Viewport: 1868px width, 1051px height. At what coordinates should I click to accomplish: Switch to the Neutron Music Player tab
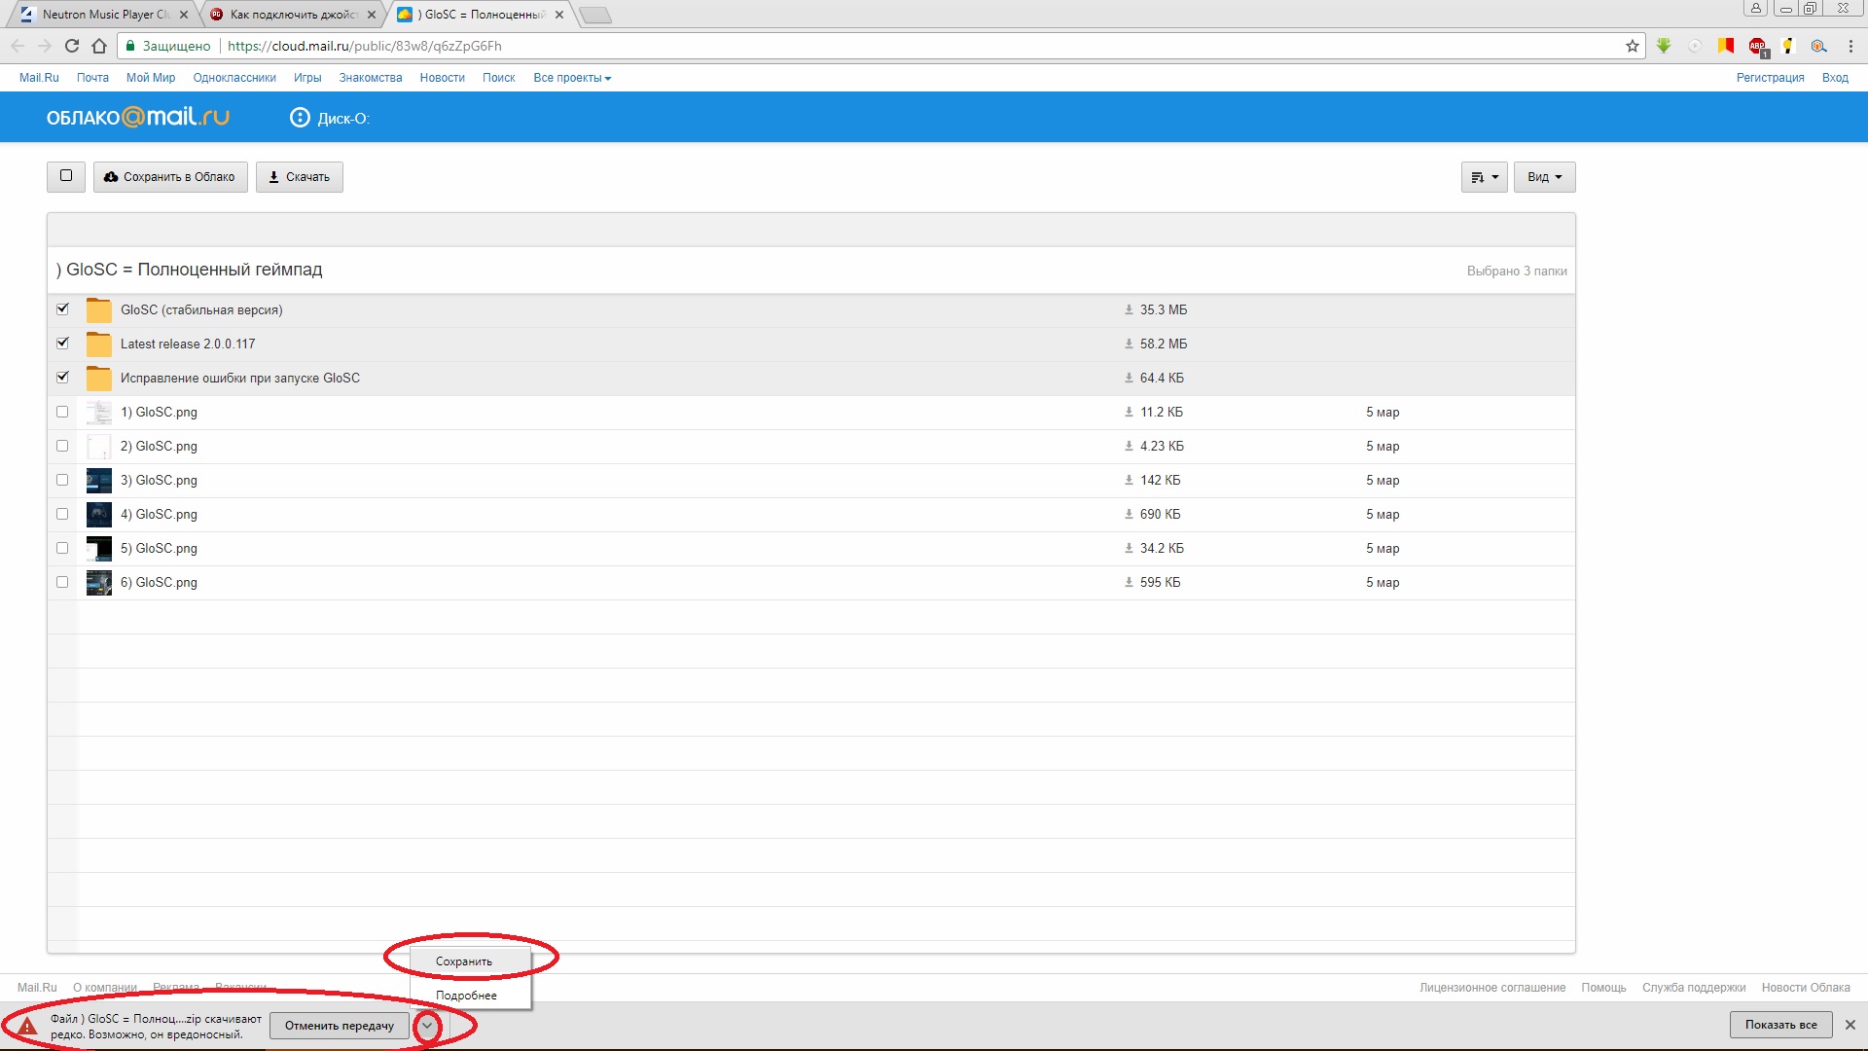pyautogui.click(x=104, y=15)
